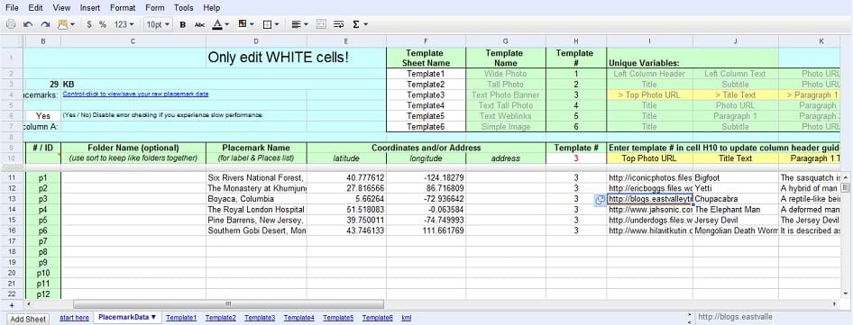
Task: Open the 10pt font size dropdown
Action: (x=158, y=24)
